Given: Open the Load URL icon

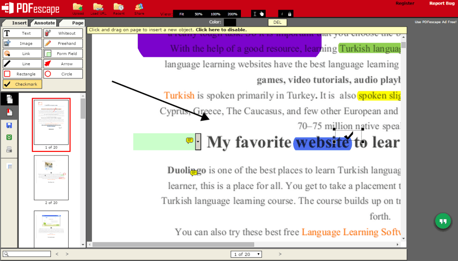Looking at the screenshot, I should pyautogui.click(x=98, y=9).
